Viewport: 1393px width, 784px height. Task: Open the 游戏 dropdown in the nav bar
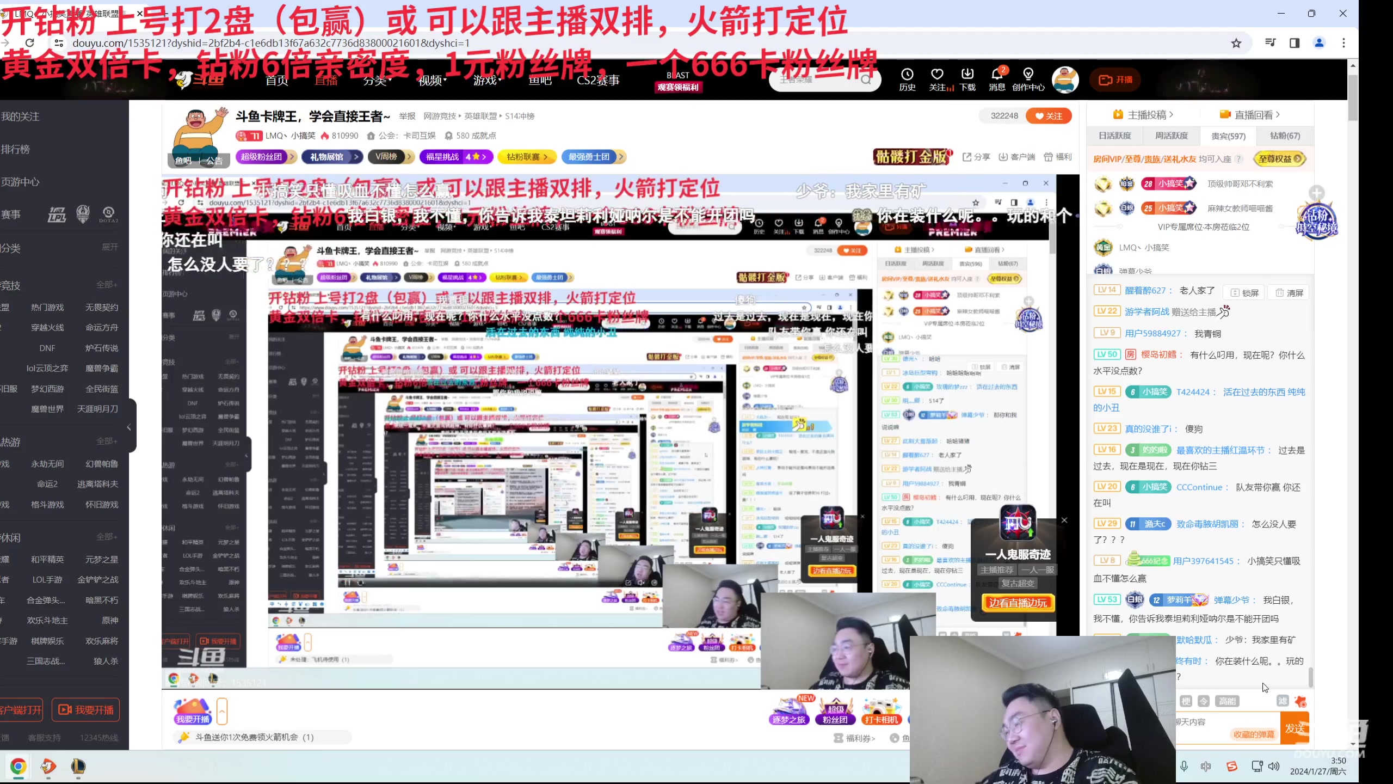(488, 81)
